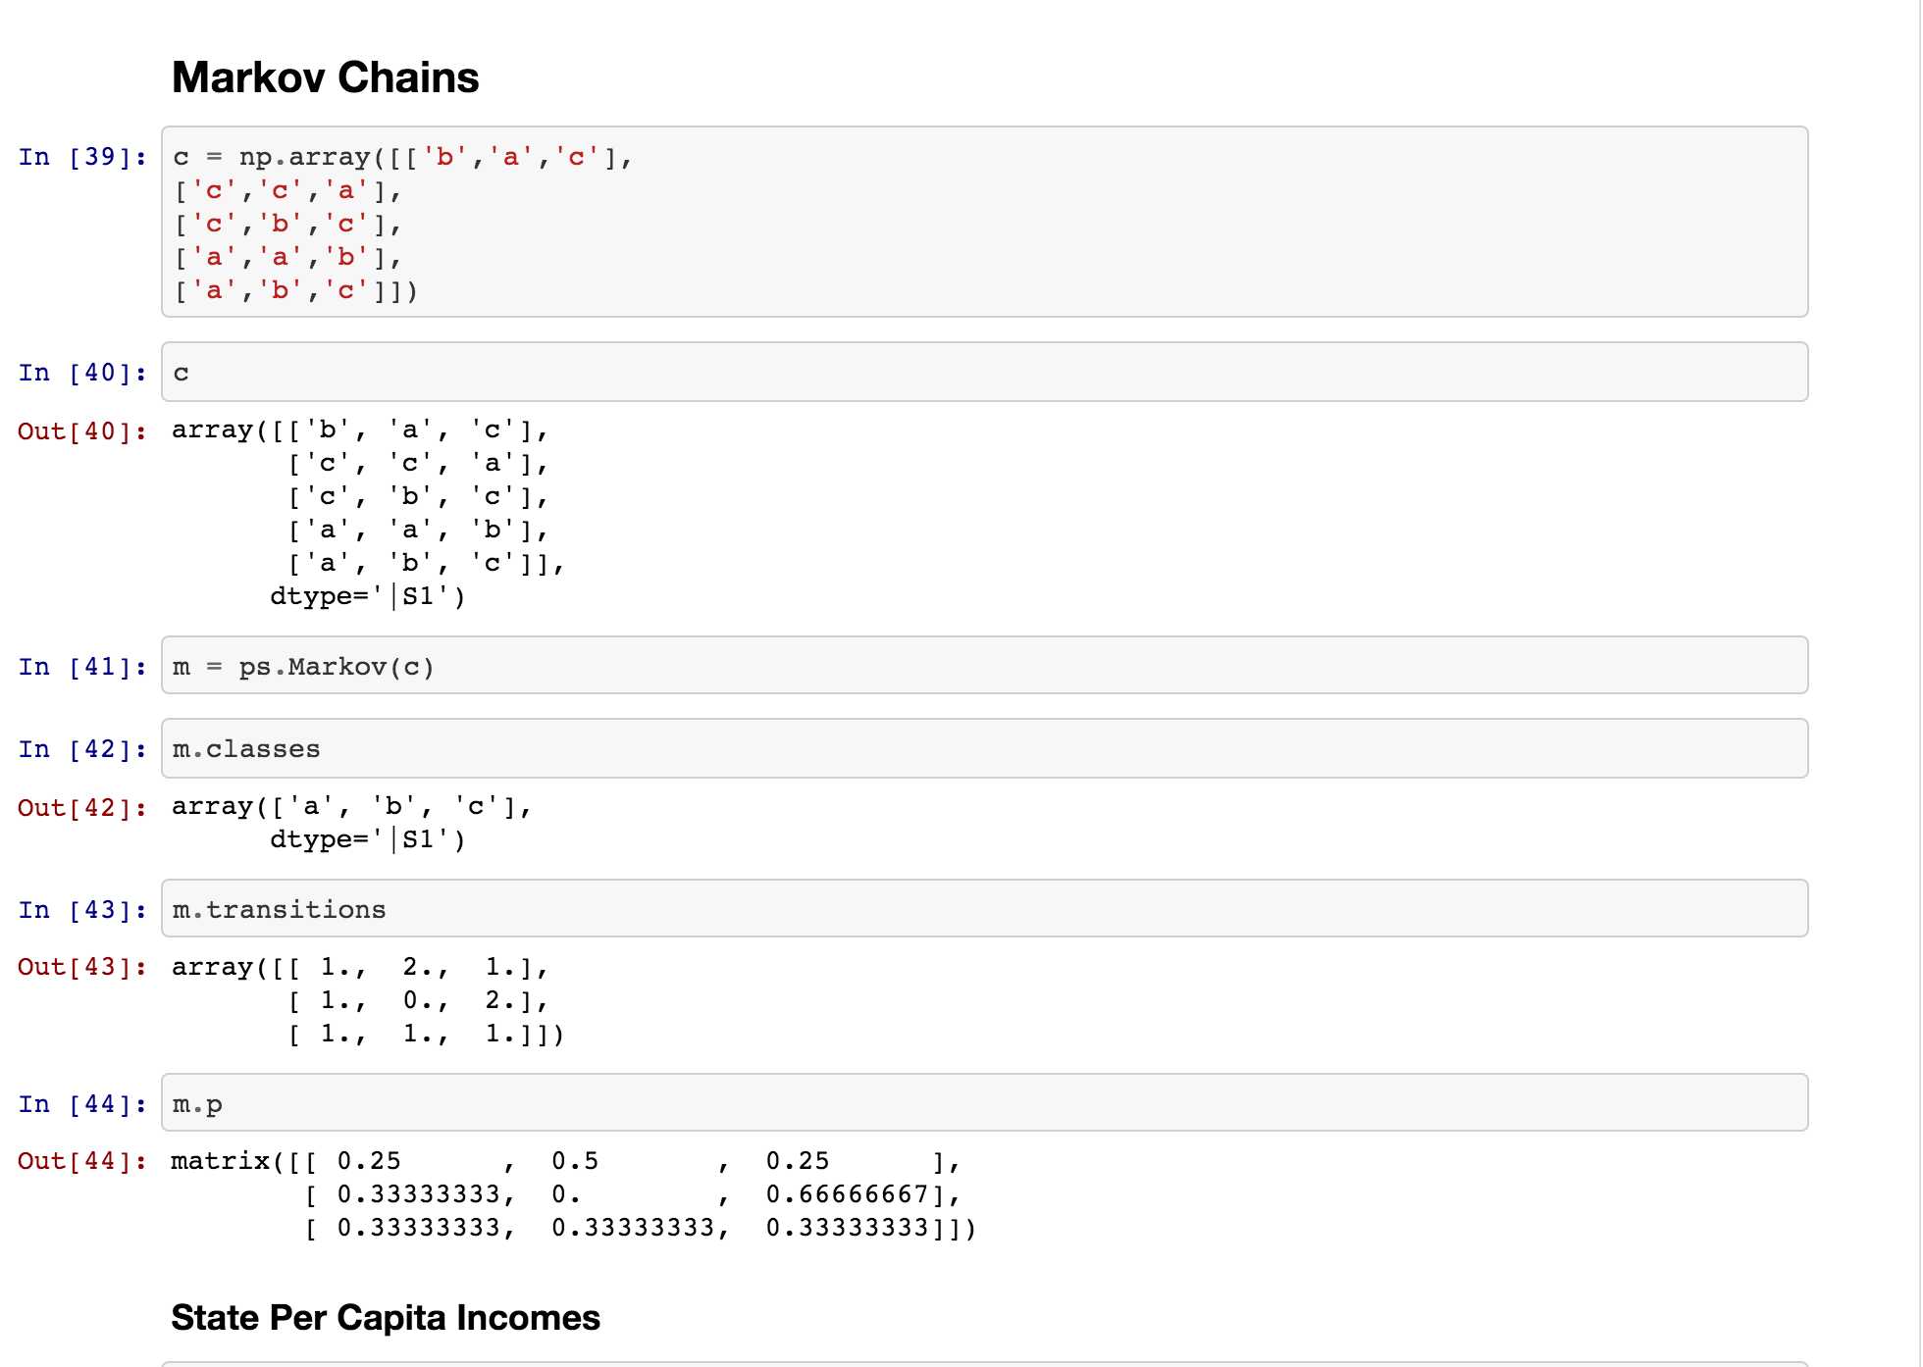Image resolution: width=1923 pixels, height=1367 pixels.
Task: Click the In [42] prompt label
Action: click(82, 749)
